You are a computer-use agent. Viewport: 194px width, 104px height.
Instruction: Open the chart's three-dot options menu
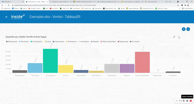pyautogui.click(x=179, y=37)
